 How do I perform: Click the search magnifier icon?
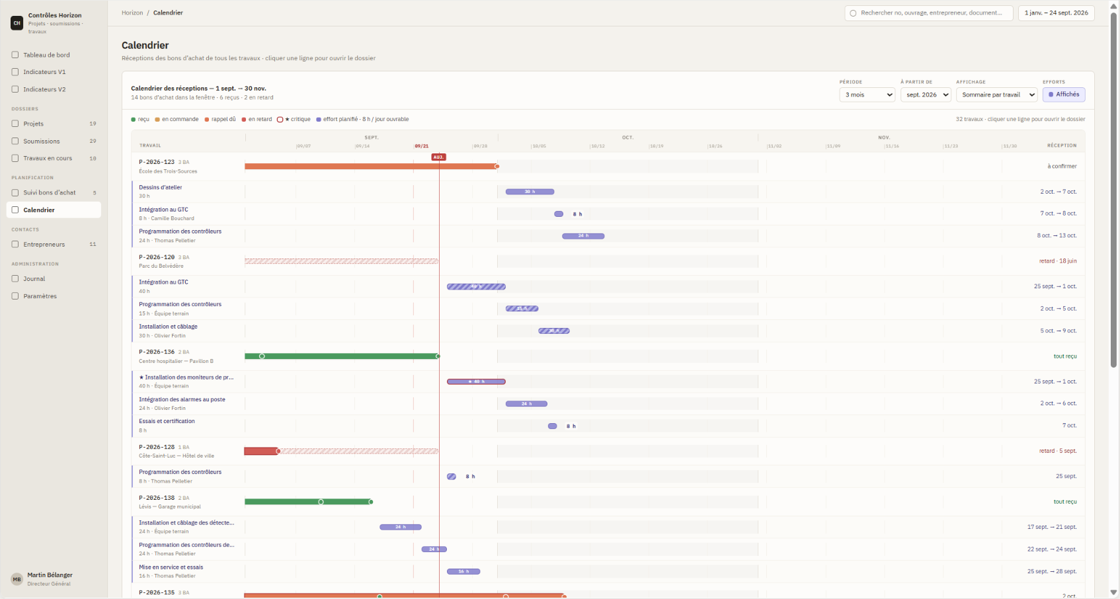[853, 13]
